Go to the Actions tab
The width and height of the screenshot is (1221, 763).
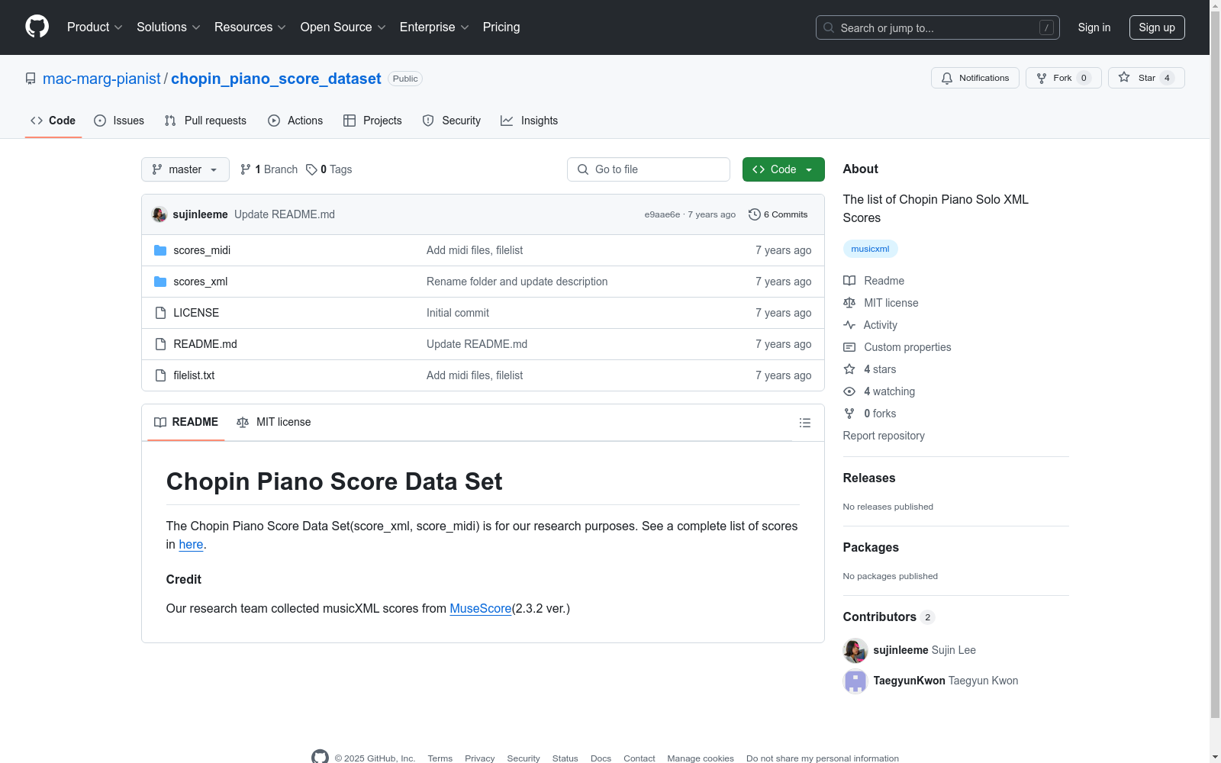[x=295, y=121]
